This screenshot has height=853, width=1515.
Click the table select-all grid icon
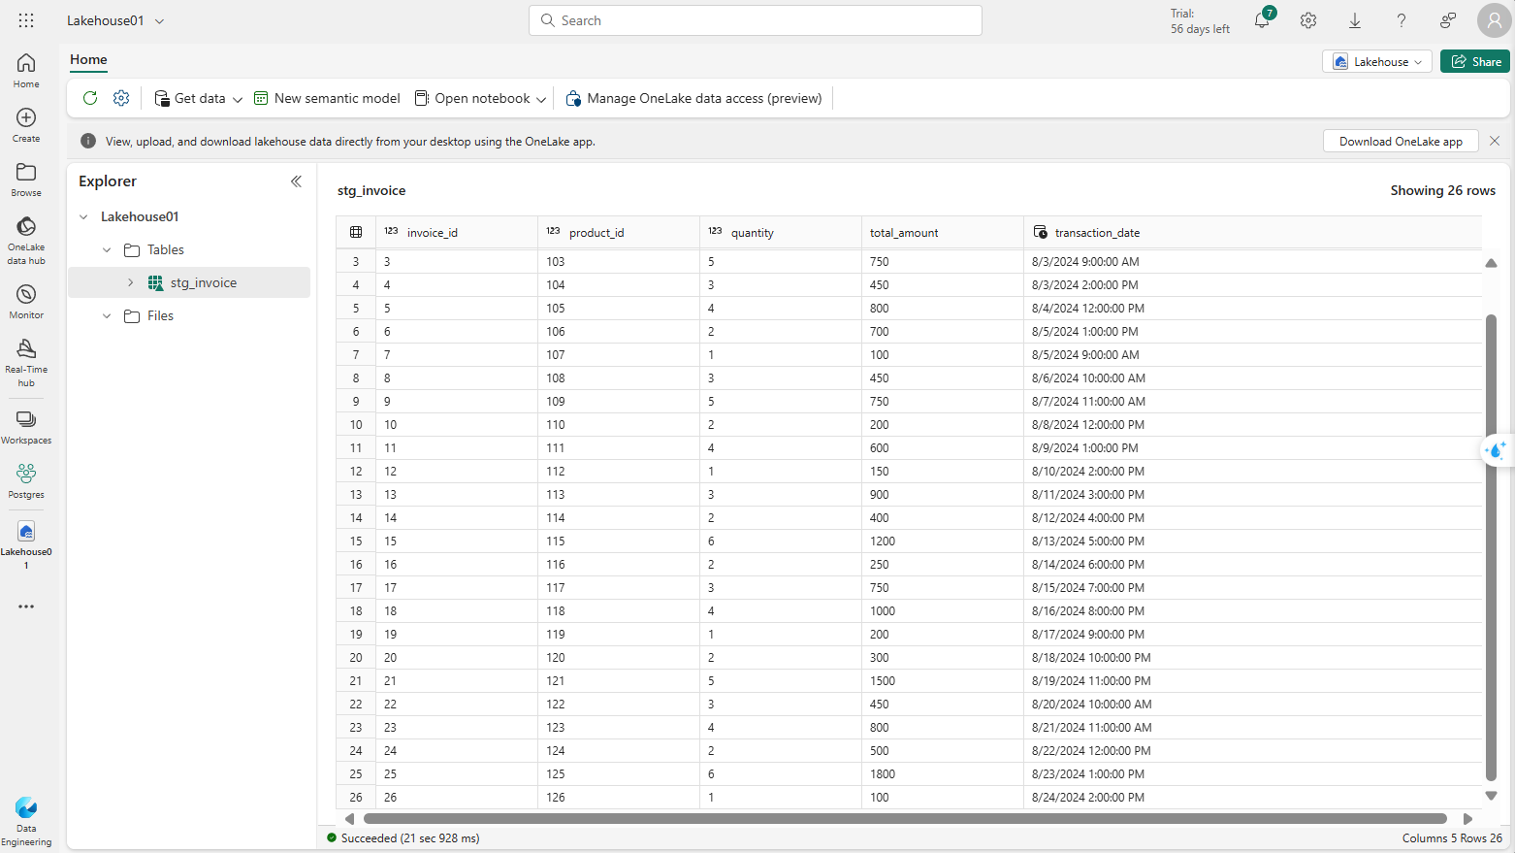point(356,232)
